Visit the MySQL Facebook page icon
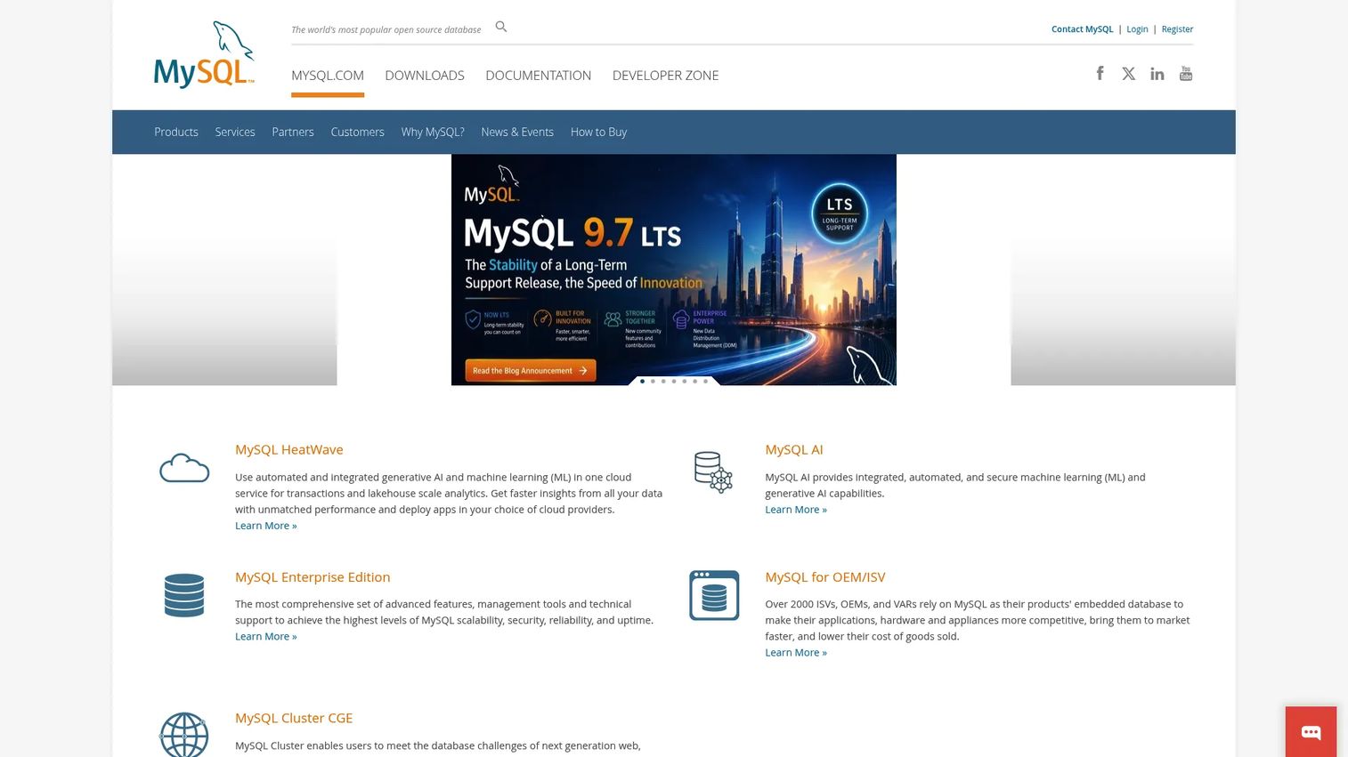This screenshot has height=757, width=1348. coord(1100,73)
